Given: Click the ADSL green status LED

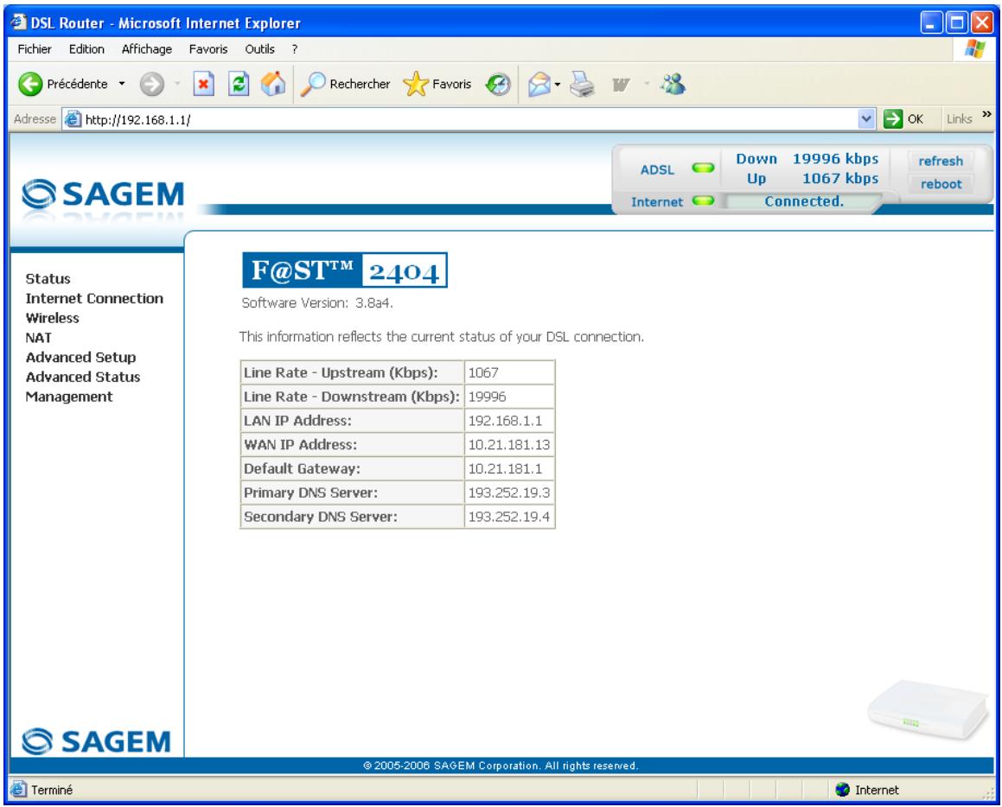Looking at the screenshot, I should click(x=703, y=168).
